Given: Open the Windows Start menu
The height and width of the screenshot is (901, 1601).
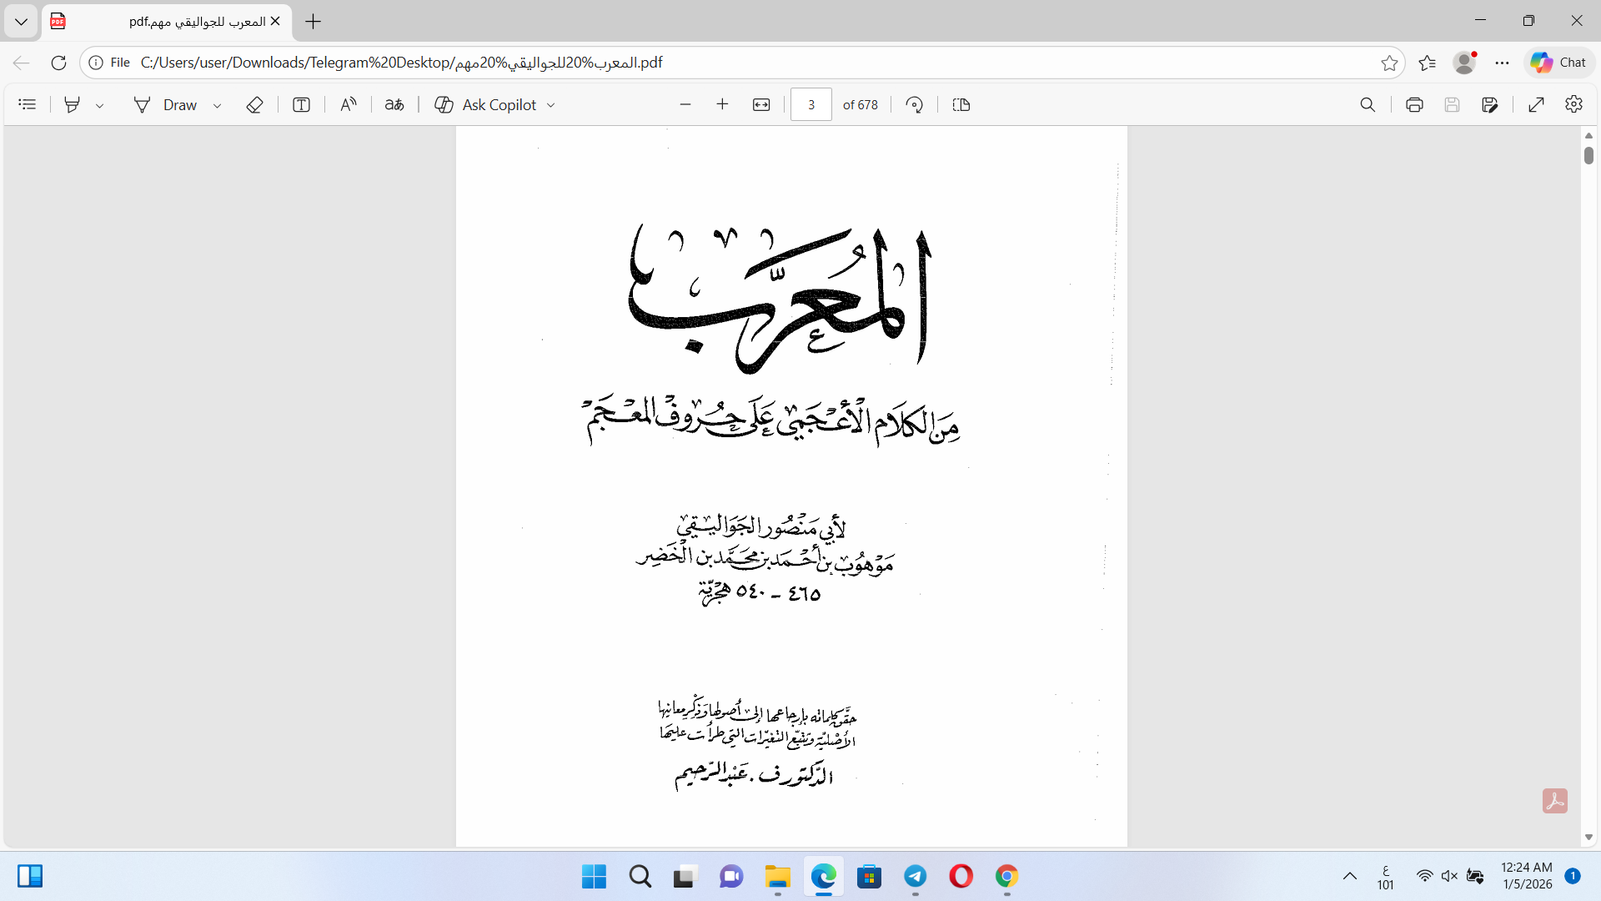Looking at the screenshot, I should (595, 877).
